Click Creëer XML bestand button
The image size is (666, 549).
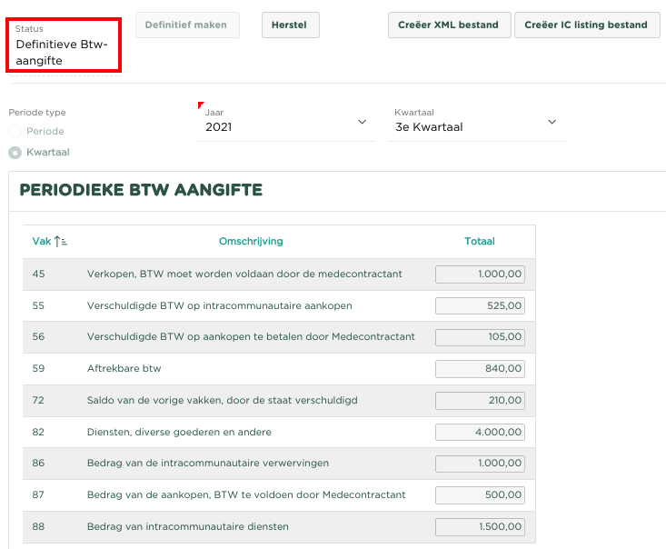448,25
